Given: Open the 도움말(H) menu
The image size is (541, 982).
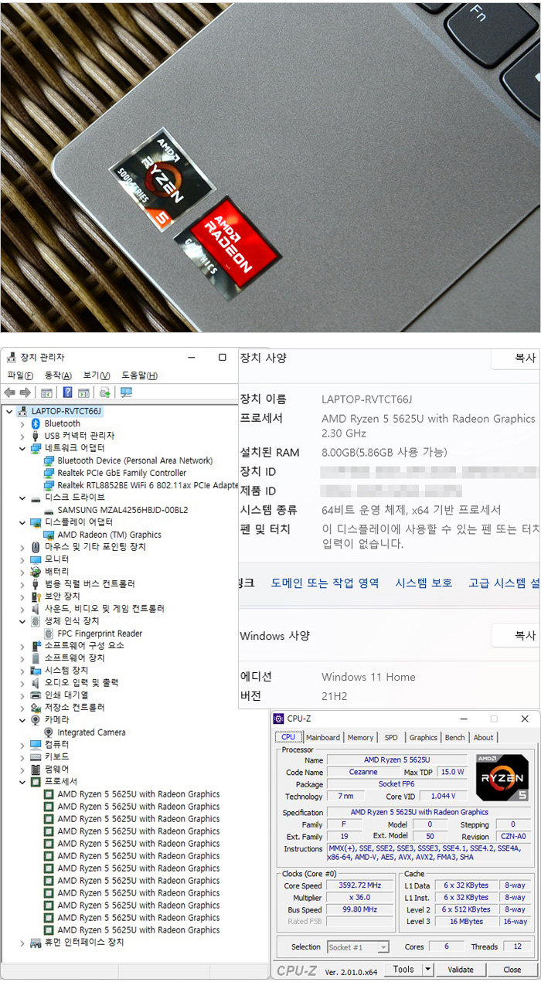Looking at the screenshot, I should (x=140, y=375).
